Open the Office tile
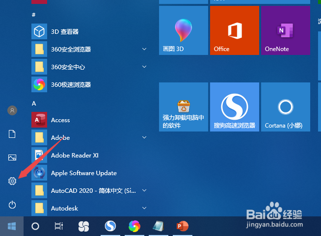The width and height of the screenshot is (321, 236). pos(235,30)
